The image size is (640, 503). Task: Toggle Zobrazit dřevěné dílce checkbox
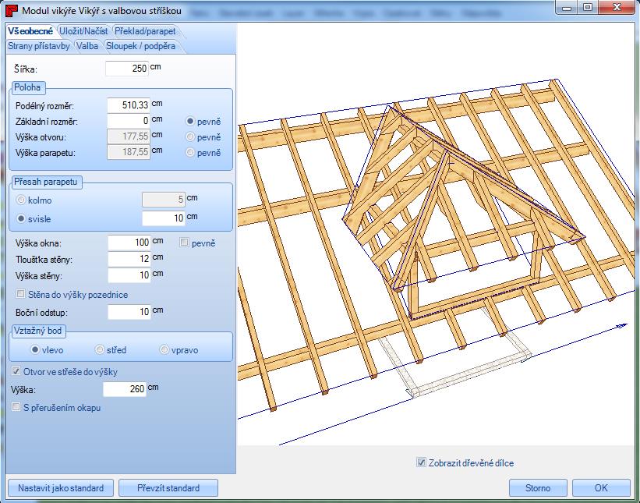point(421,462)
